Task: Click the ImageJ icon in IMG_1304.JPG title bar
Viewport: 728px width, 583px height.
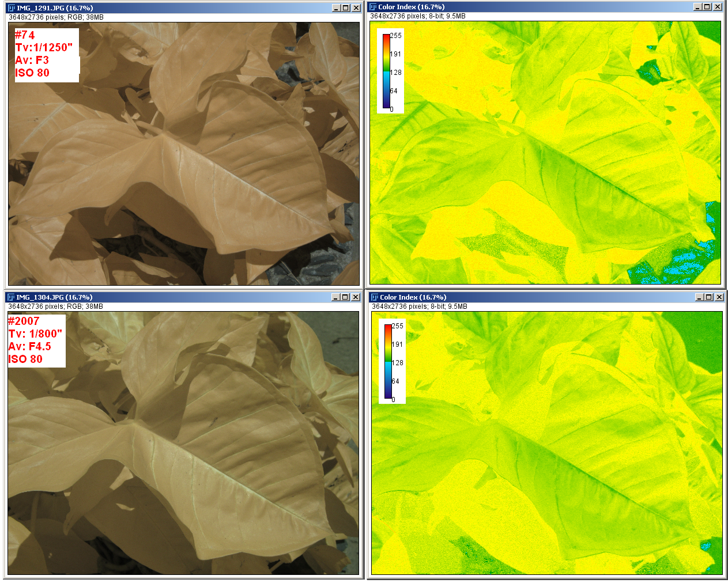Action: pyautogui.click(x=11, y=297)
